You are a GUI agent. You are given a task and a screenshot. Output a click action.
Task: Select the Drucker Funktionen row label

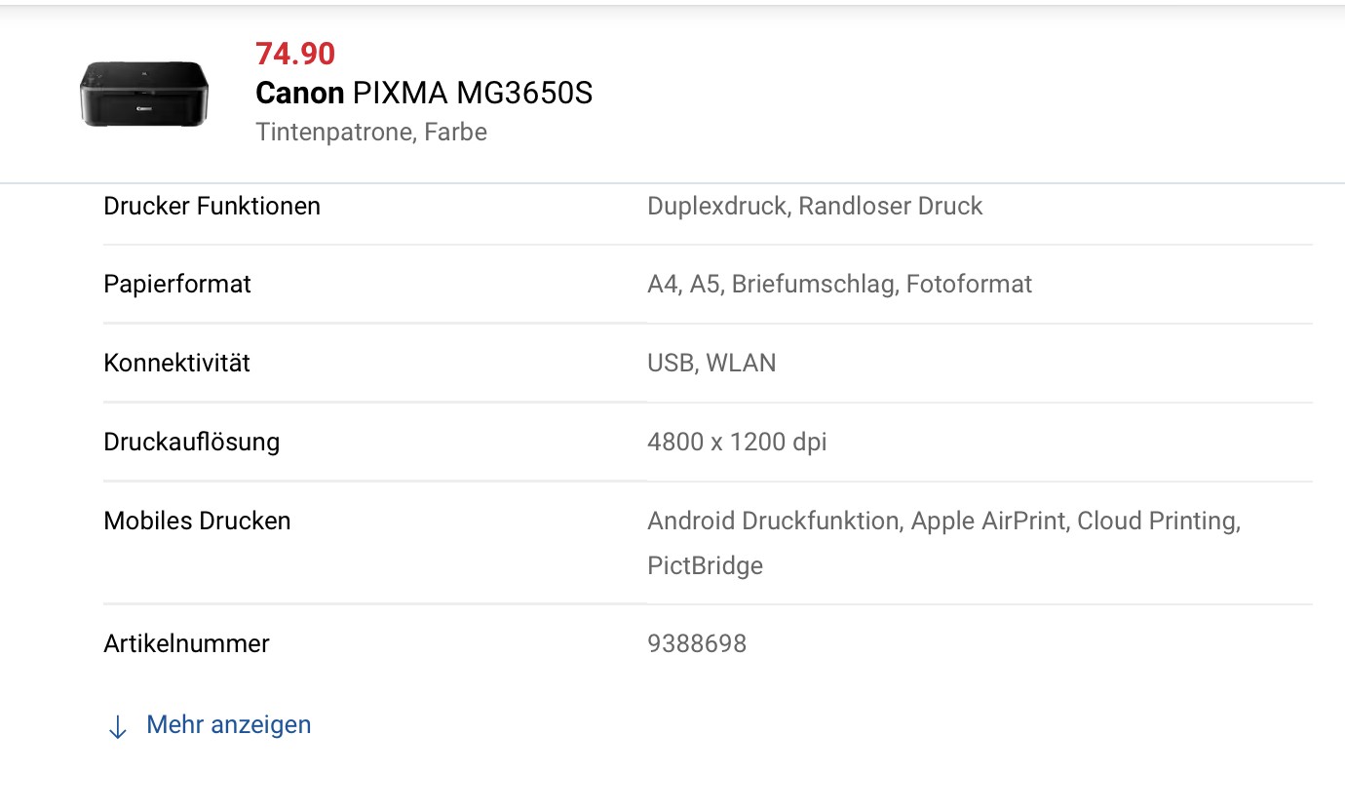pyautogui.click(x=211, y=207)
